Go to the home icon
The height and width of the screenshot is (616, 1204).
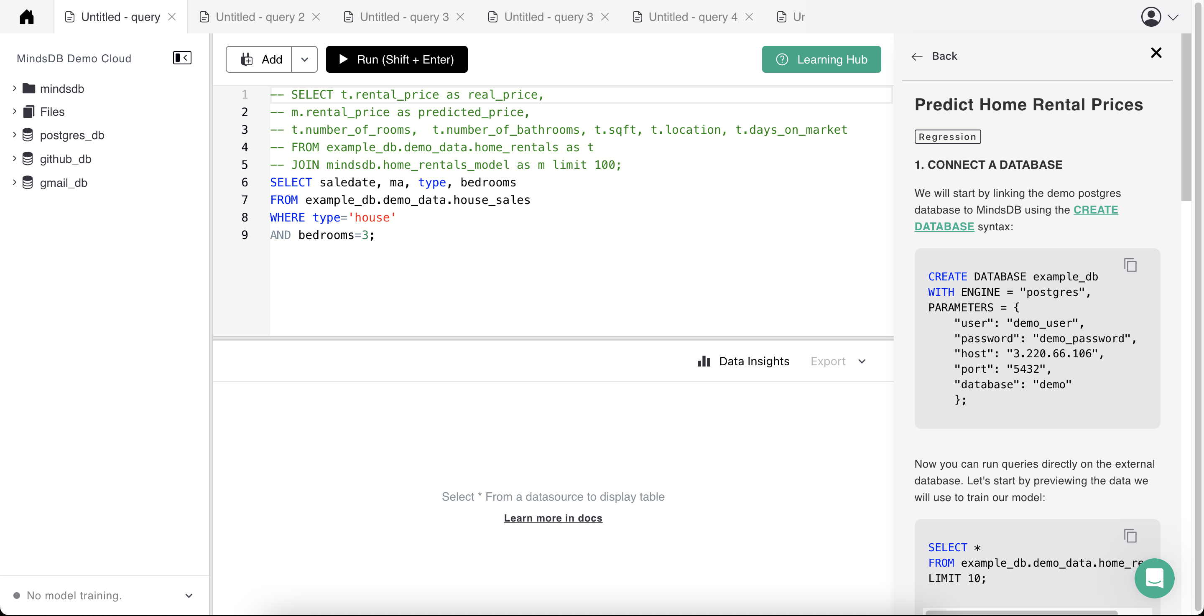27,17
